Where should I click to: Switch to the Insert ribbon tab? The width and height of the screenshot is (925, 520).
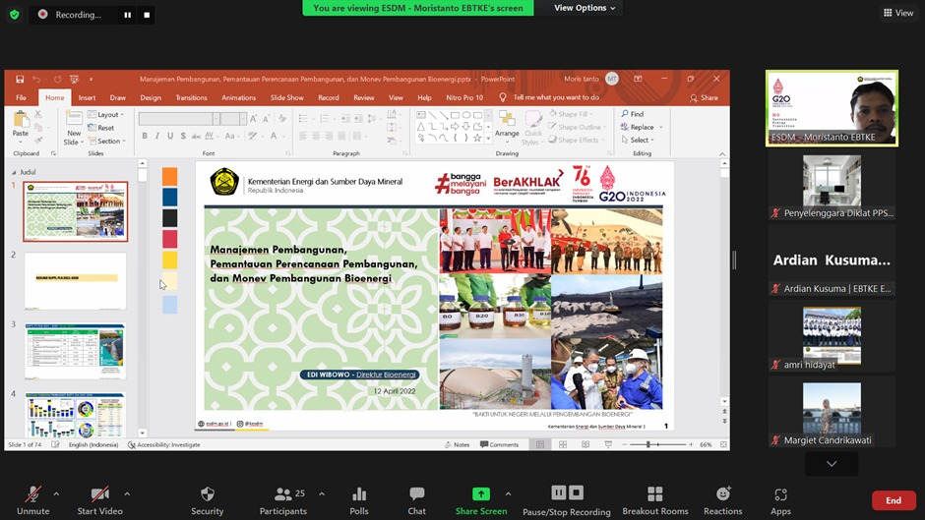pos(87,98)
